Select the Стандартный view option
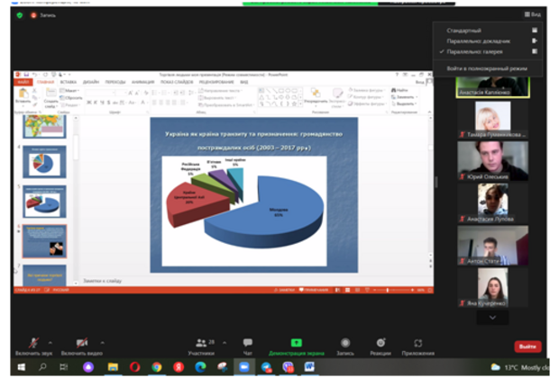559x378 pixels. [x=467, y=30]
